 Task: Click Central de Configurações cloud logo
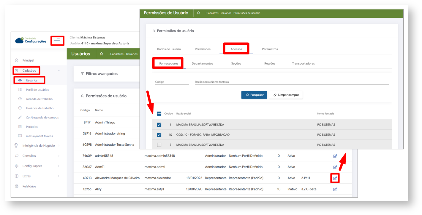click(20, 40)
